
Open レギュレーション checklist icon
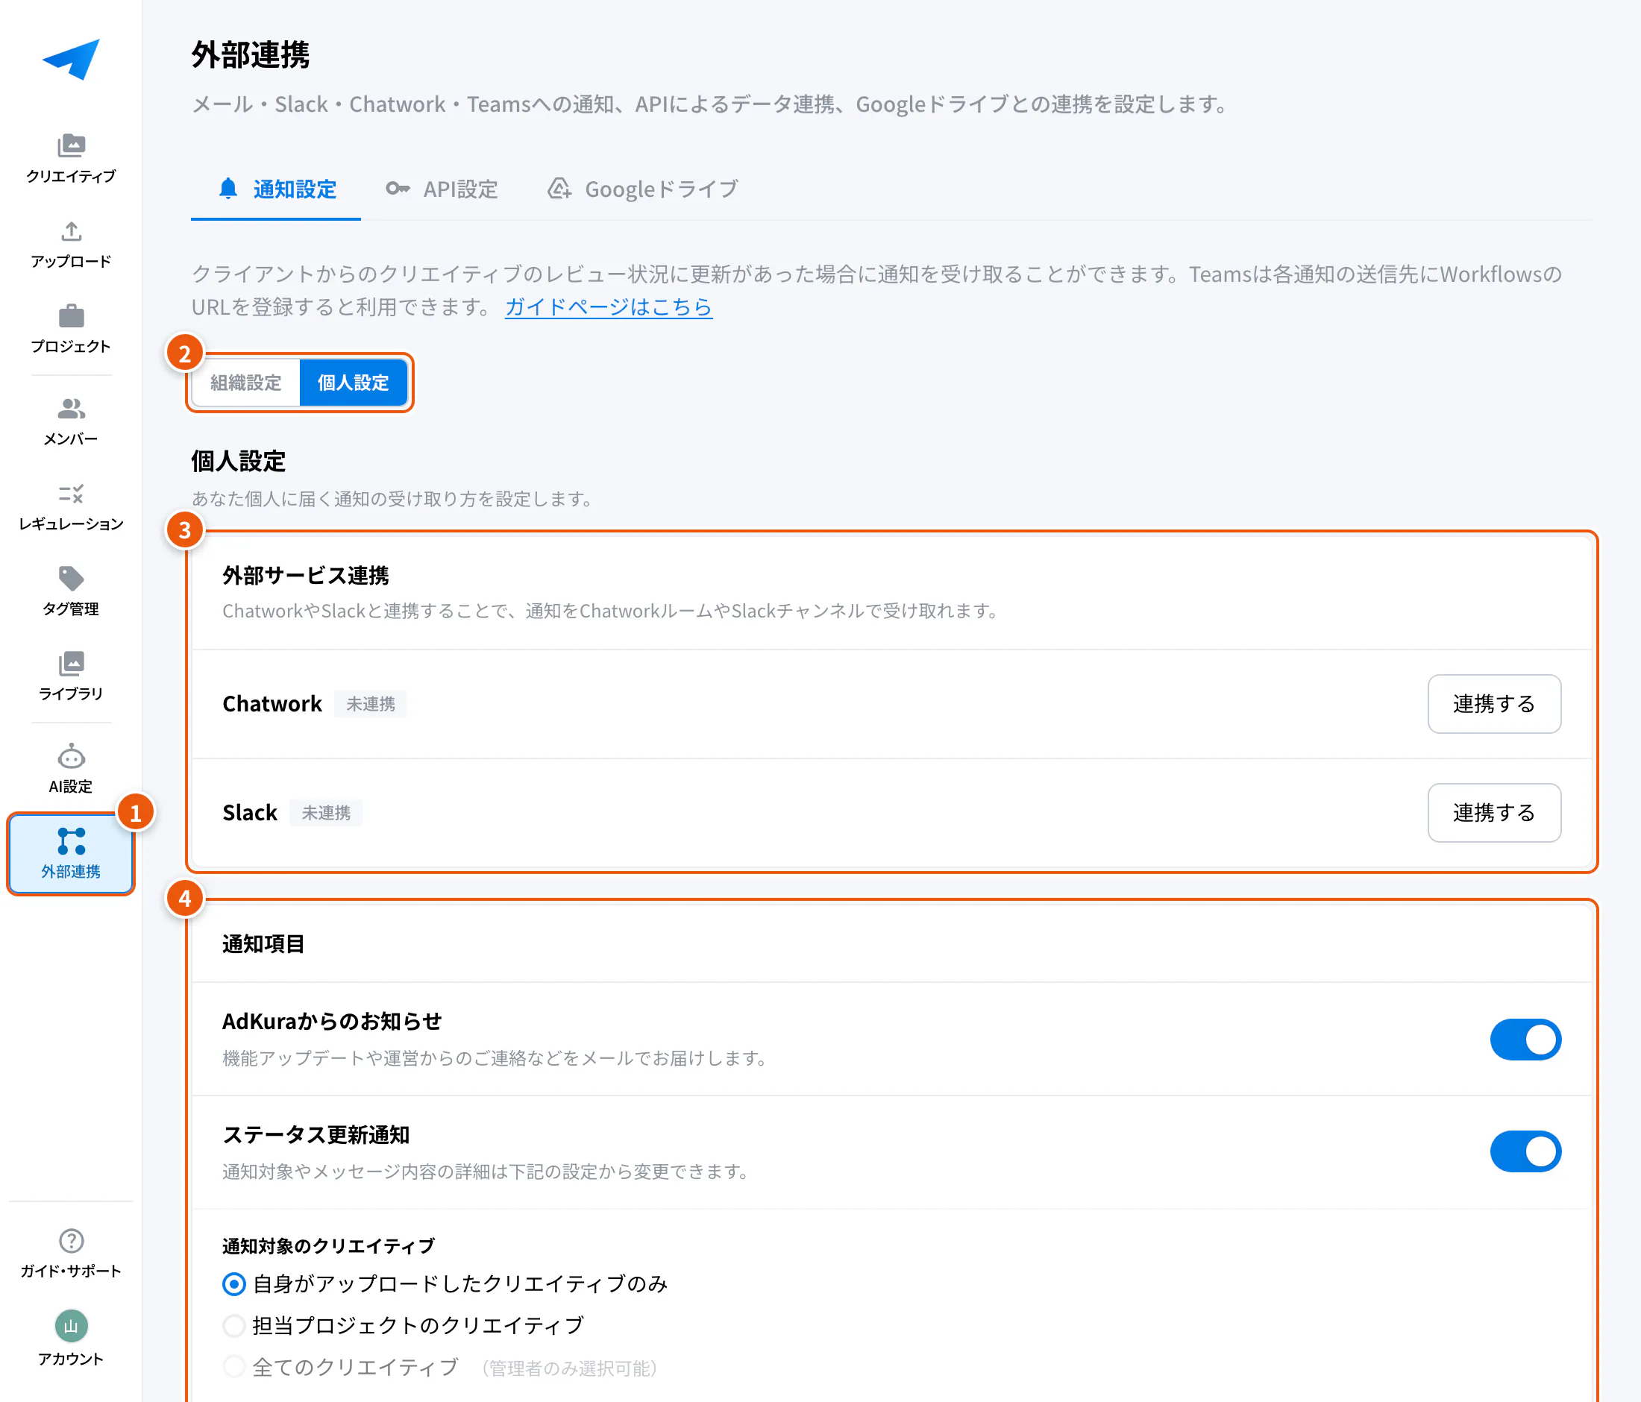coord(70,493)
